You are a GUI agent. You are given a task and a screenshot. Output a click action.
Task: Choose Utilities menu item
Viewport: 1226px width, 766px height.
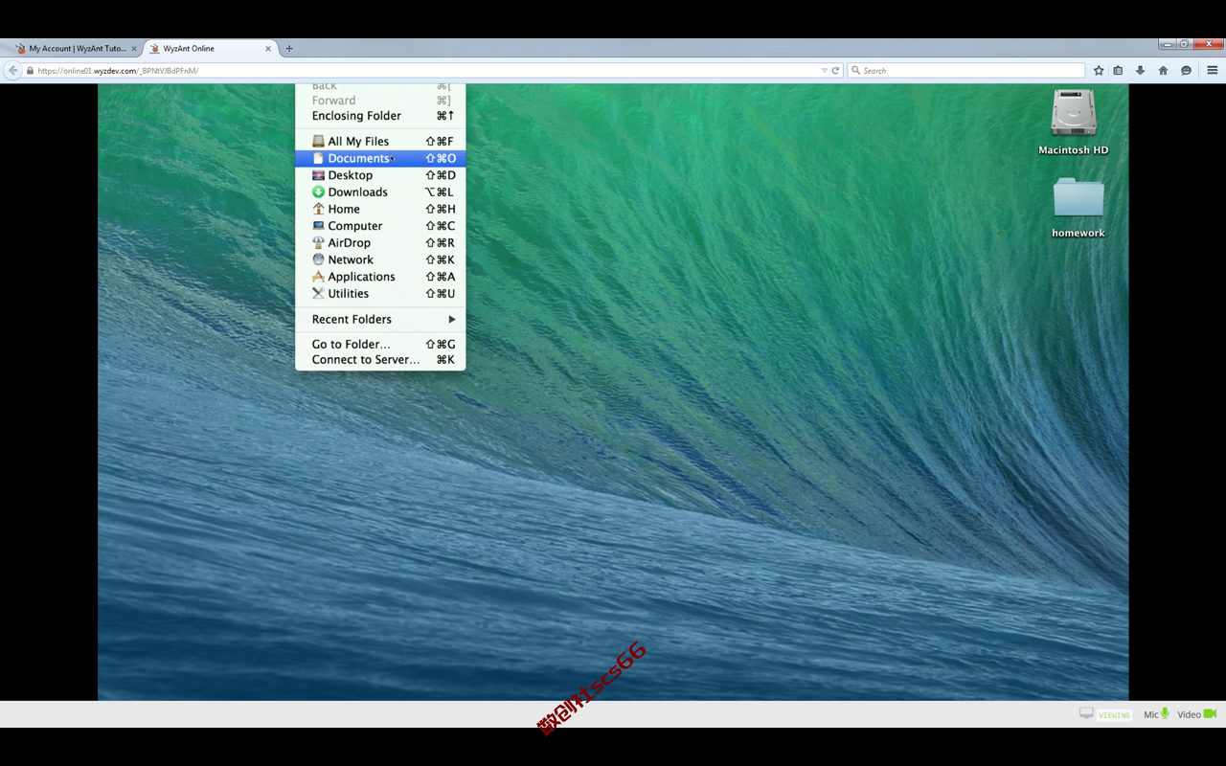(x=380, y=294)
